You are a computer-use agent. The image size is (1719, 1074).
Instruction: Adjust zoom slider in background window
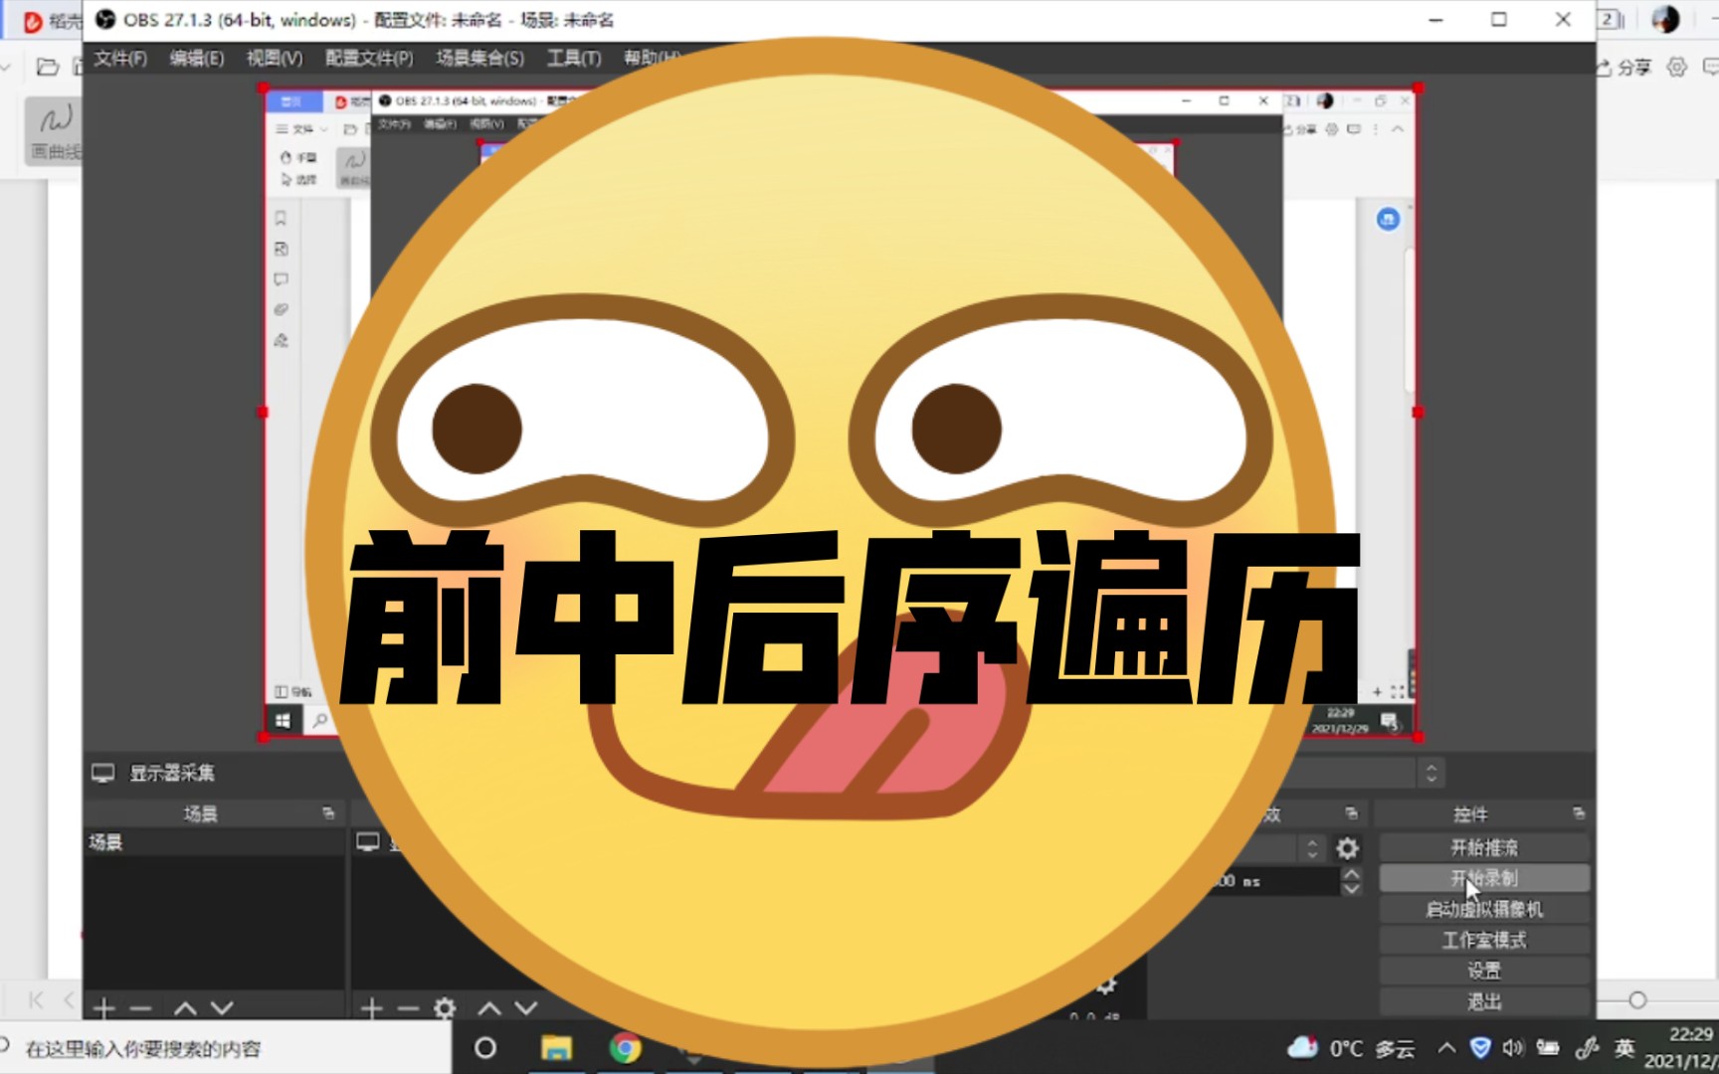(x=1637, y=999)
